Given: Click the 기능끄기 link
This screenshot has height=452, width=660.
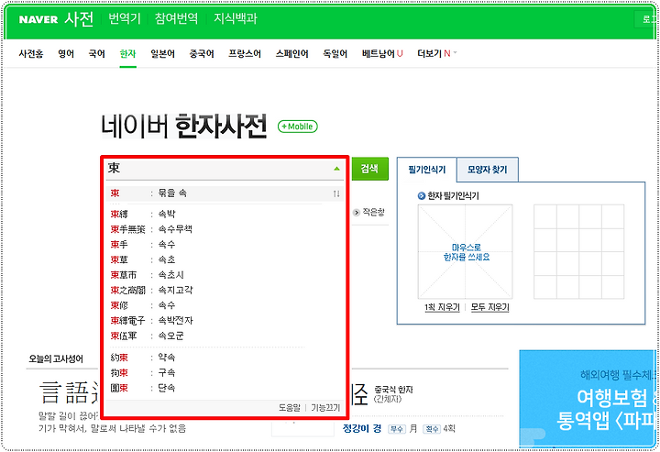Looking at the screenshot, I should [x=325, y=407].
